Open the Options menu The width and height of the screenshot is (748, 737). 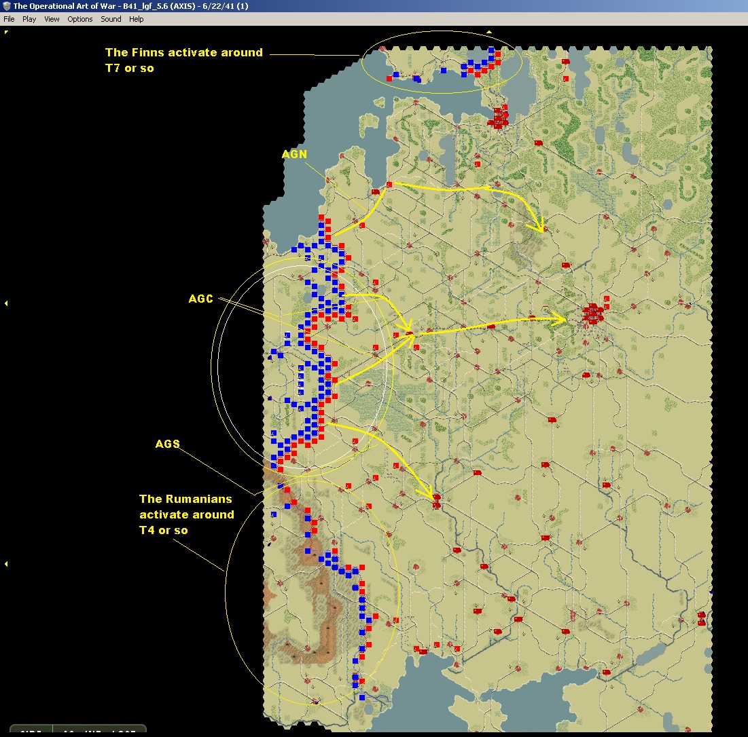click(x=79, y=19)
